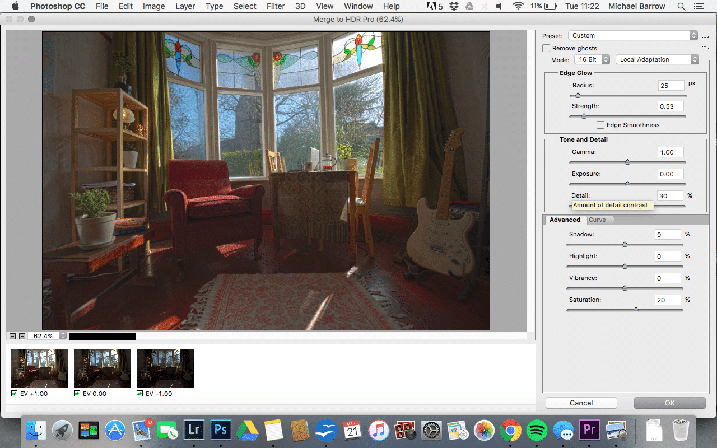Open Trash in the dock
Viewport: 717px width, 448px height.
pyautogui.click(x=681, y=430)
